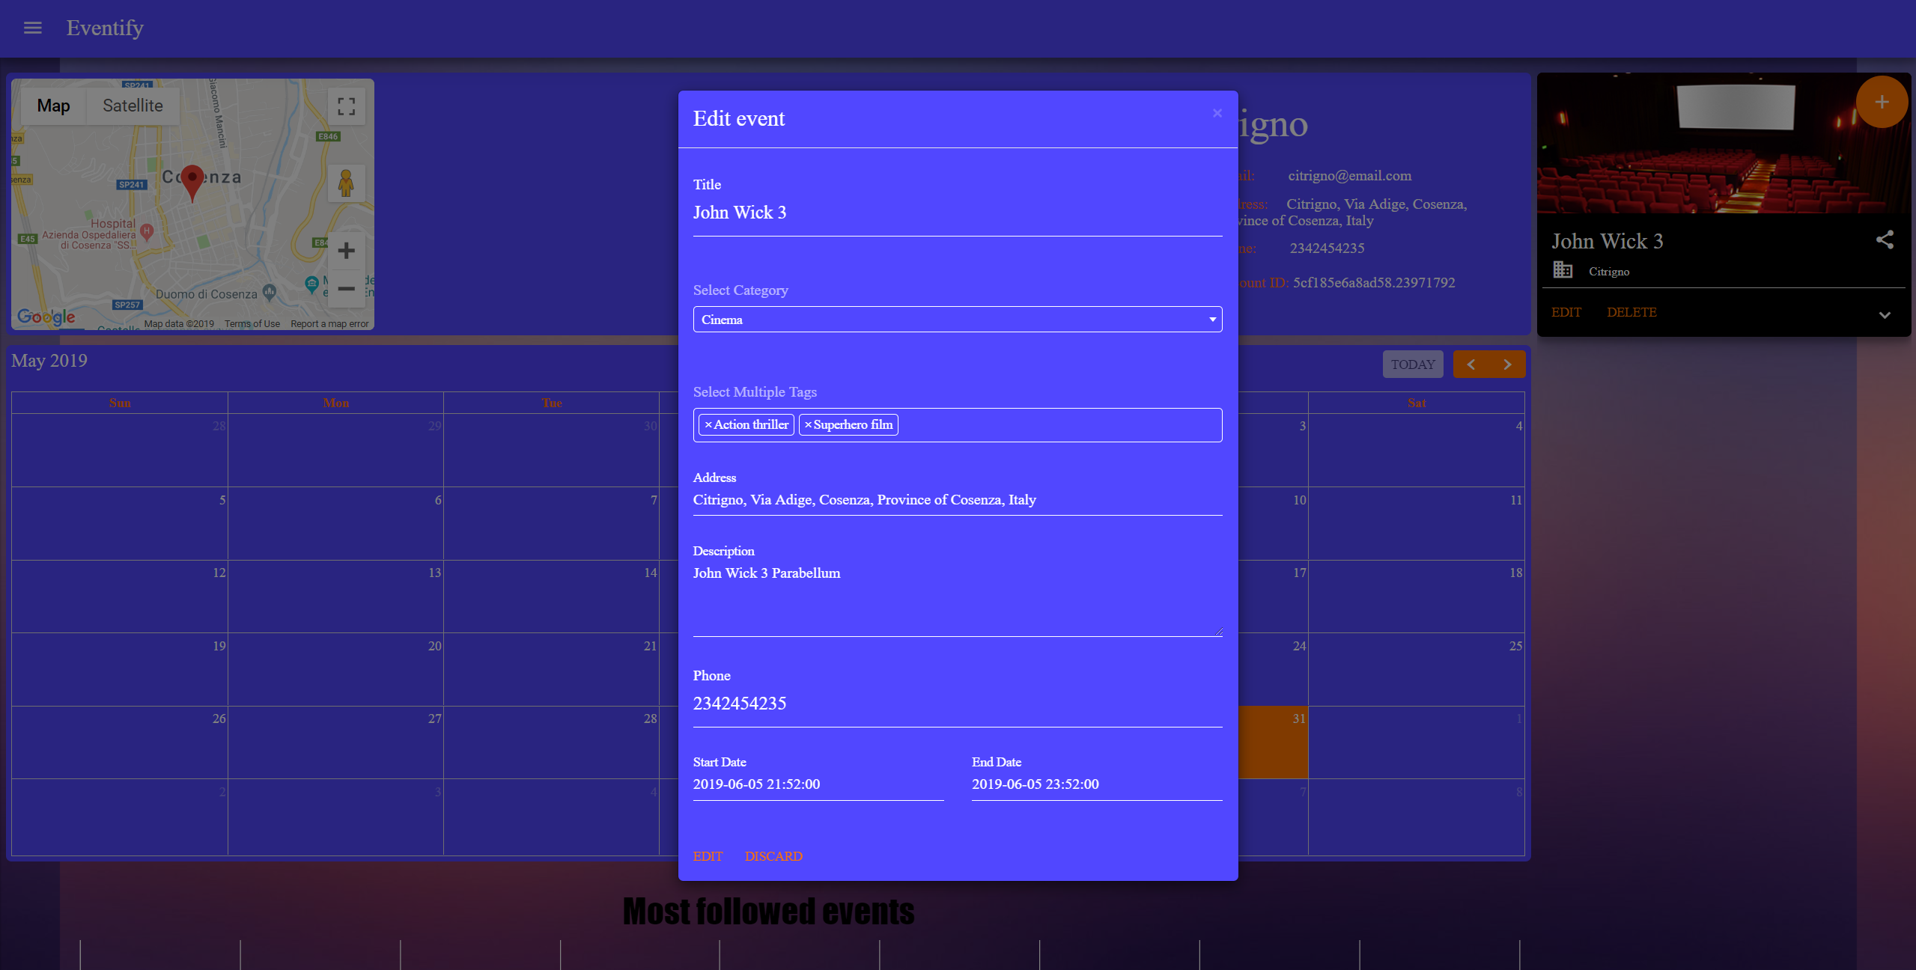
Task: Zoom in the map with plus
Action: 346,251
